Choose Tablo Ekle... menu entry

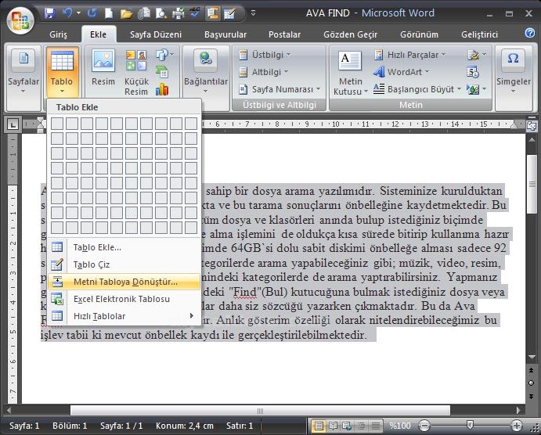tap(124, 247)
